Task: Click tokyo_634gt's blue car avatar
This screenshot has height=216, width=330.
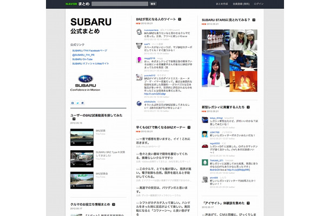Action: pyautogui.click(x=205, y=120)
